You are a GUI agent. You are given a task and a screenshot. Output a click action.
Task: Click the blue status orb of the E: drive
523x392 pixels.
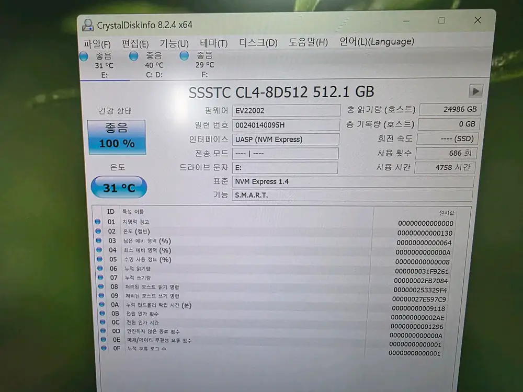84,56
